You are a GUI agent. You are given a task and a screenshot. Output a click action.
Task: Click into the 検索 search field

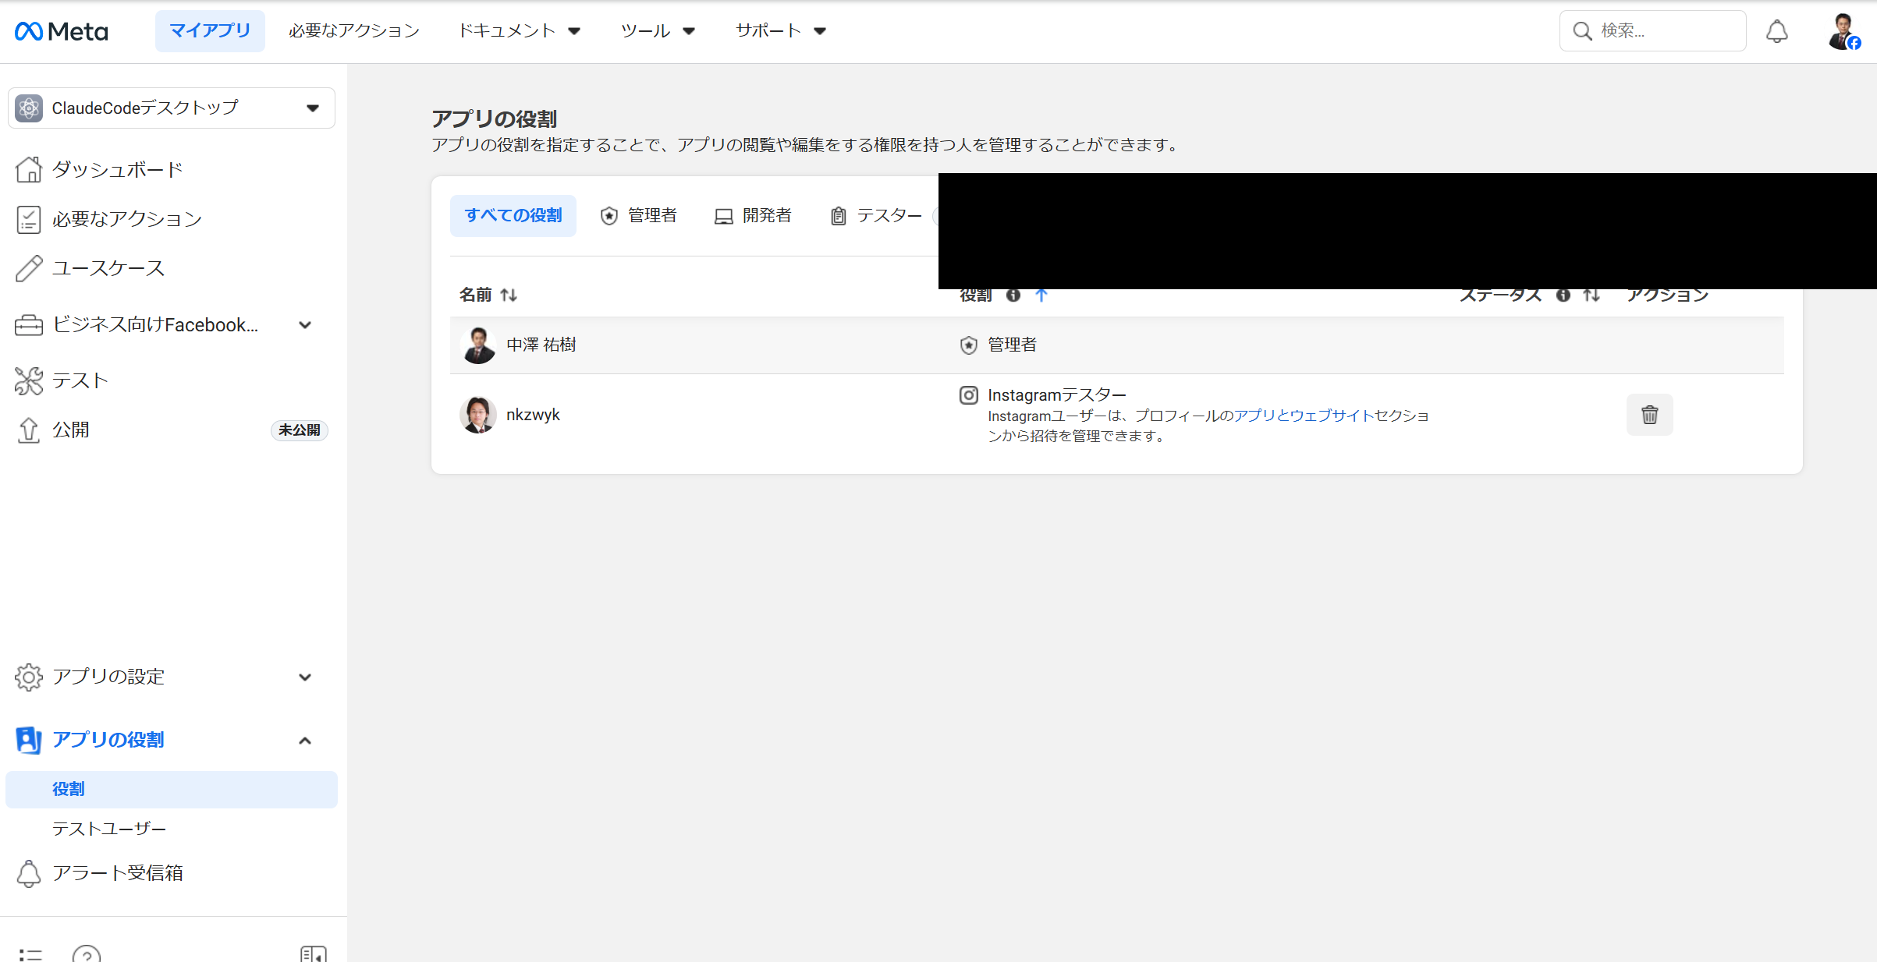coord(1652,31)
